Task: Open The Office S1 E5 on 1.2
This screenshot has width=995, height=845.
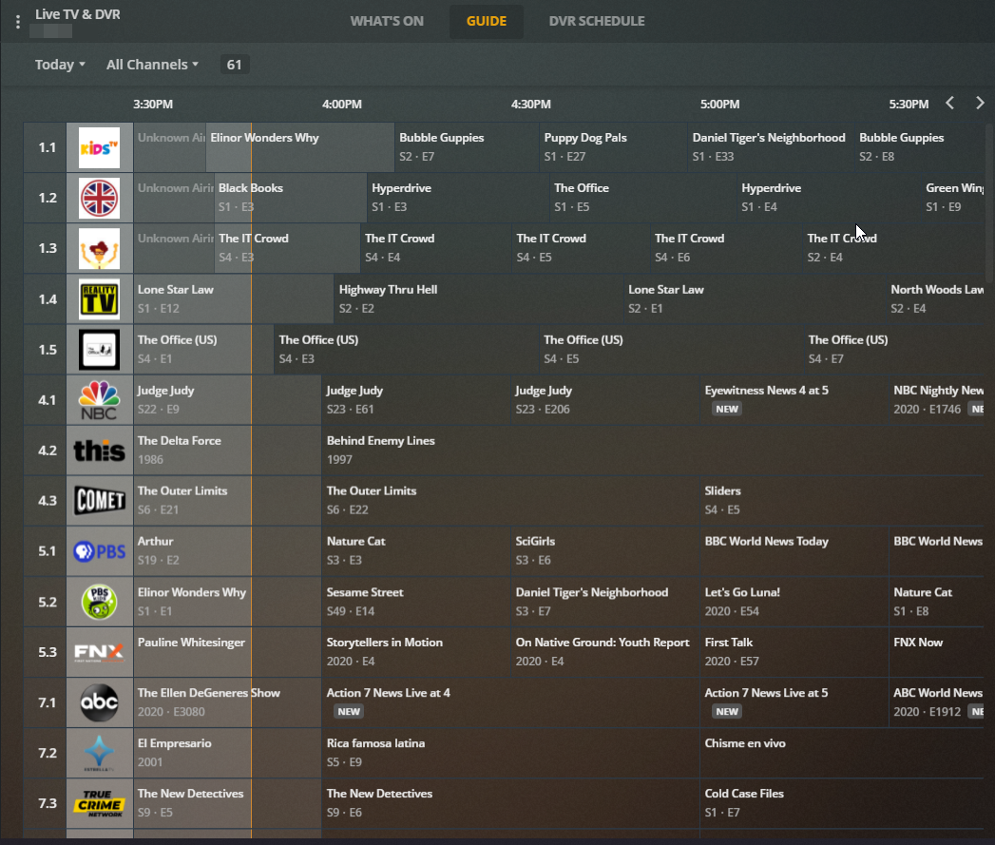Action: click(643, 198)
